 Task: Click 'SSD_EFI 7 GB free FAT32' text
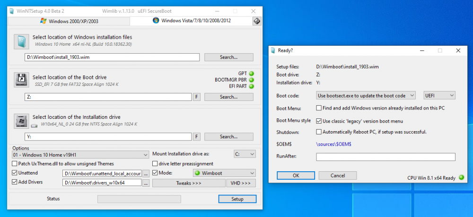77,84
